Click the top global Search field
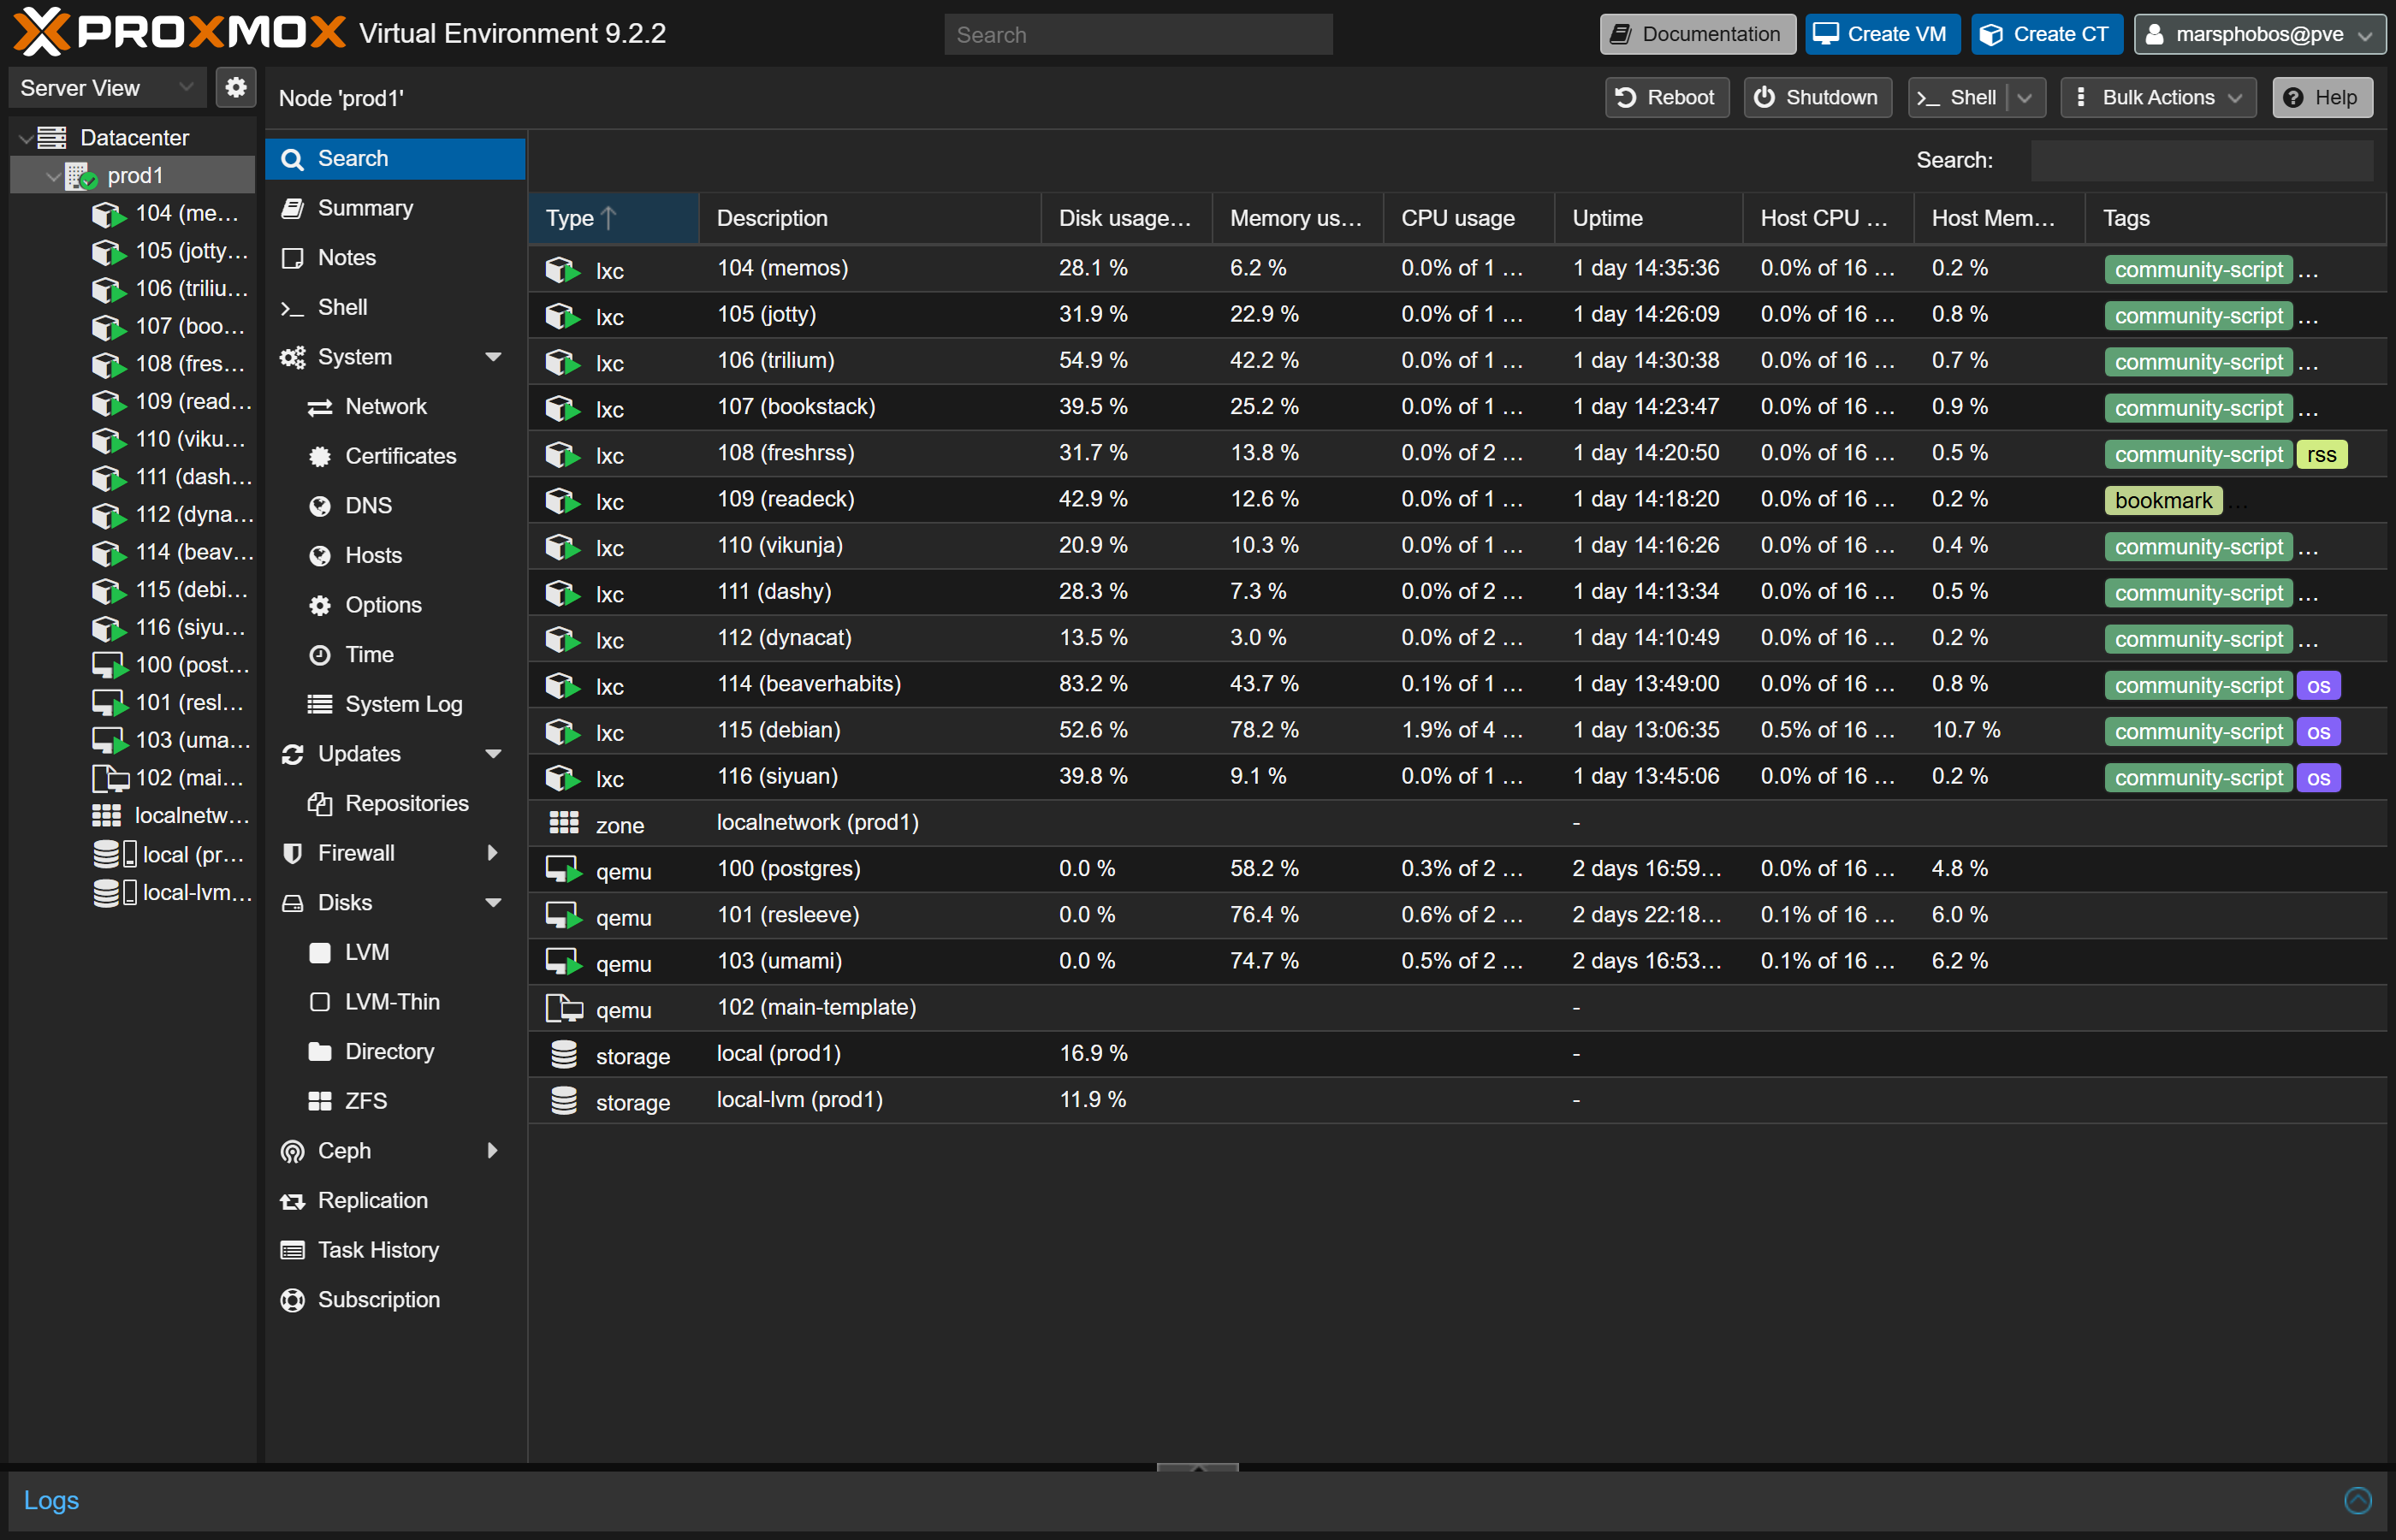 pos(1138,35)
